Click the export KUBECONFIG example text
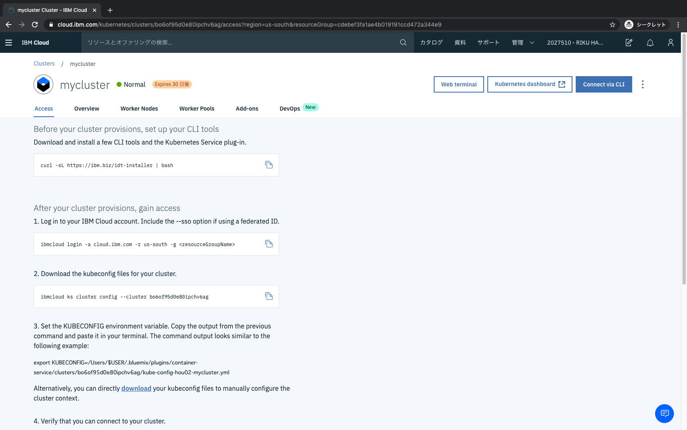Viewport: 687px width, 430px height. pyautogui.click(x=131, y=367)
